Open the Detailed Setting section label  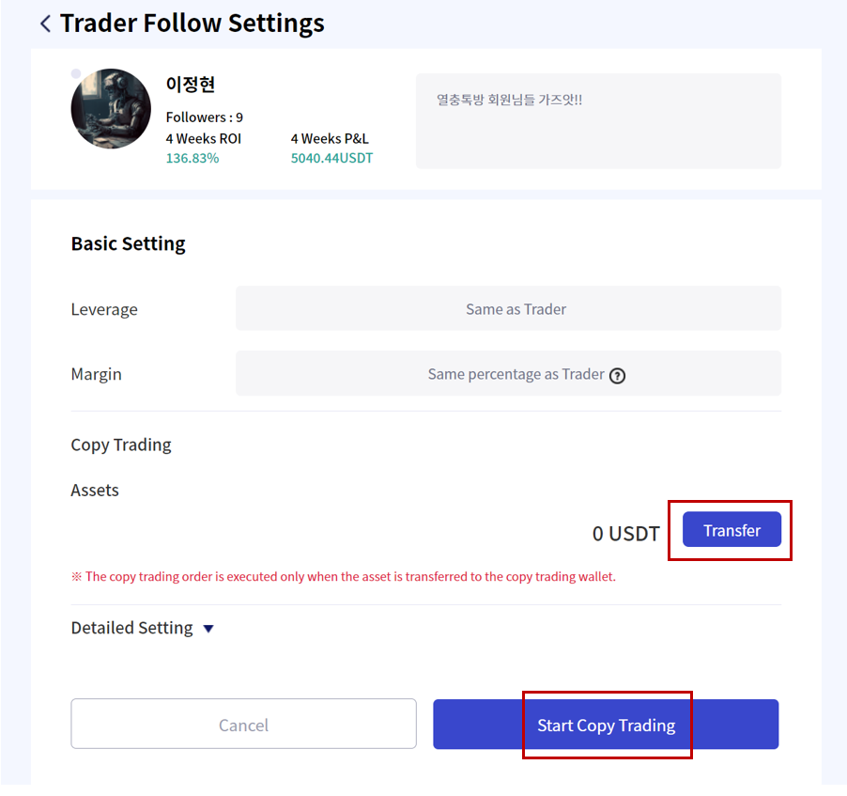pyautogui.click(x=131, y=628)
